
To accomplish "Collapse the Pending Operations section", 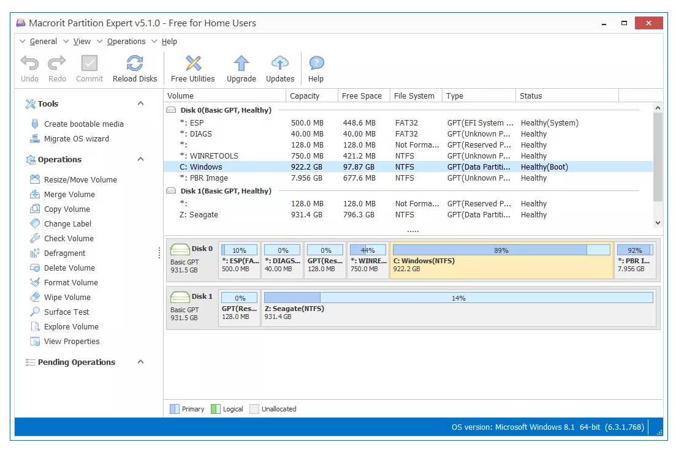I will click(140, 362).
